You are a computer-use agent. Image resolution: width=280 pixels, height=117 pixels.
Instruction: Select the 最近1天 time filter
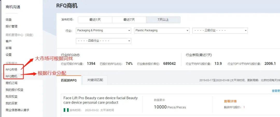pos(95,20)
